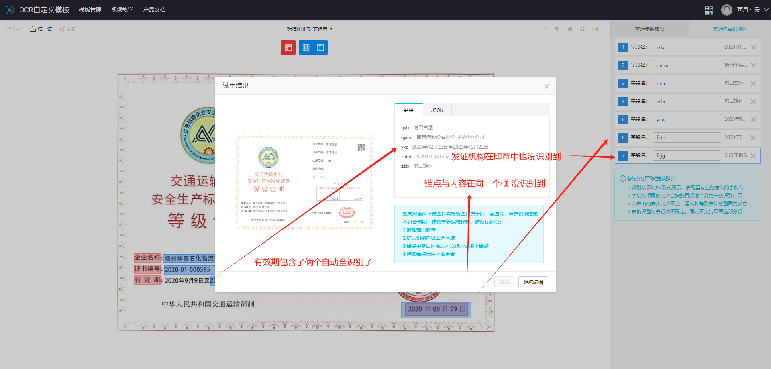
Task: Edit the zslx field name input
Action: (x=687, y=101)
